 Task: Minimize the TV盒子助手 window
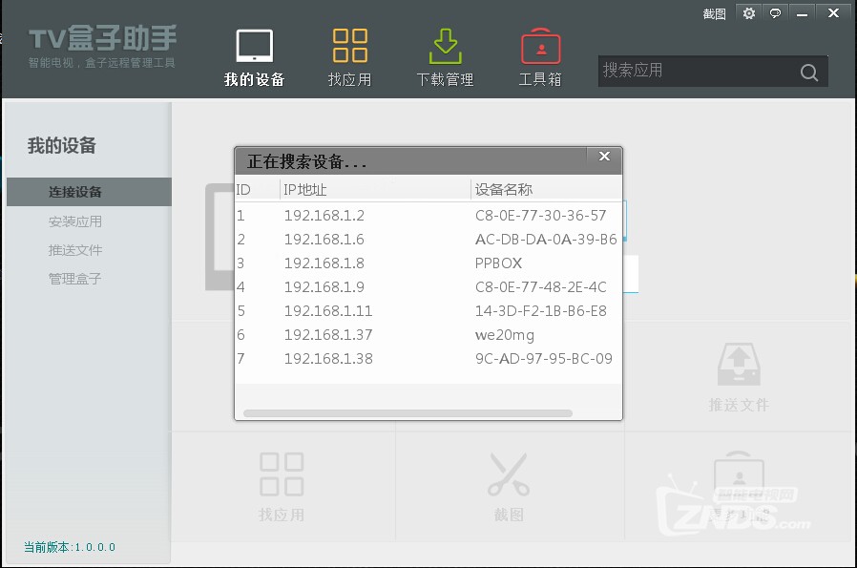pos(802,13)
